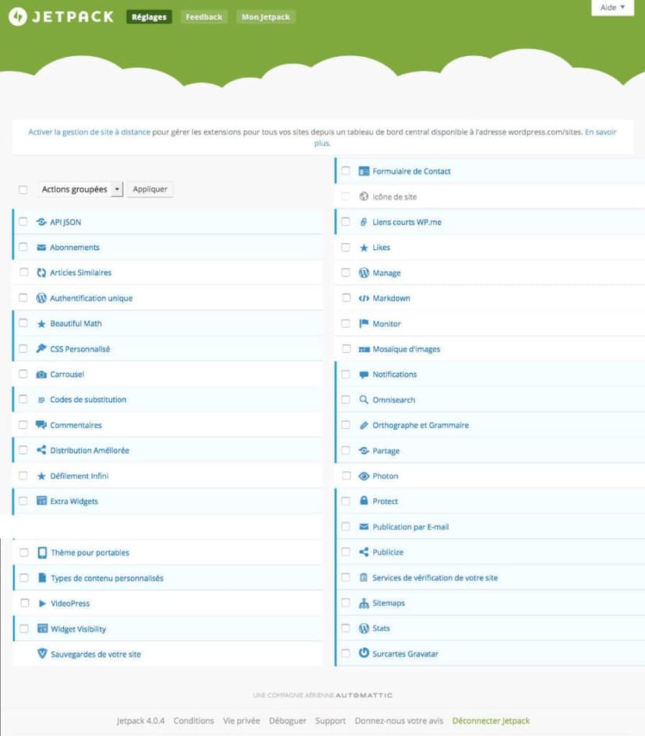
Task: Open the Mon Jetpack tab
Action: coord(266,17)
